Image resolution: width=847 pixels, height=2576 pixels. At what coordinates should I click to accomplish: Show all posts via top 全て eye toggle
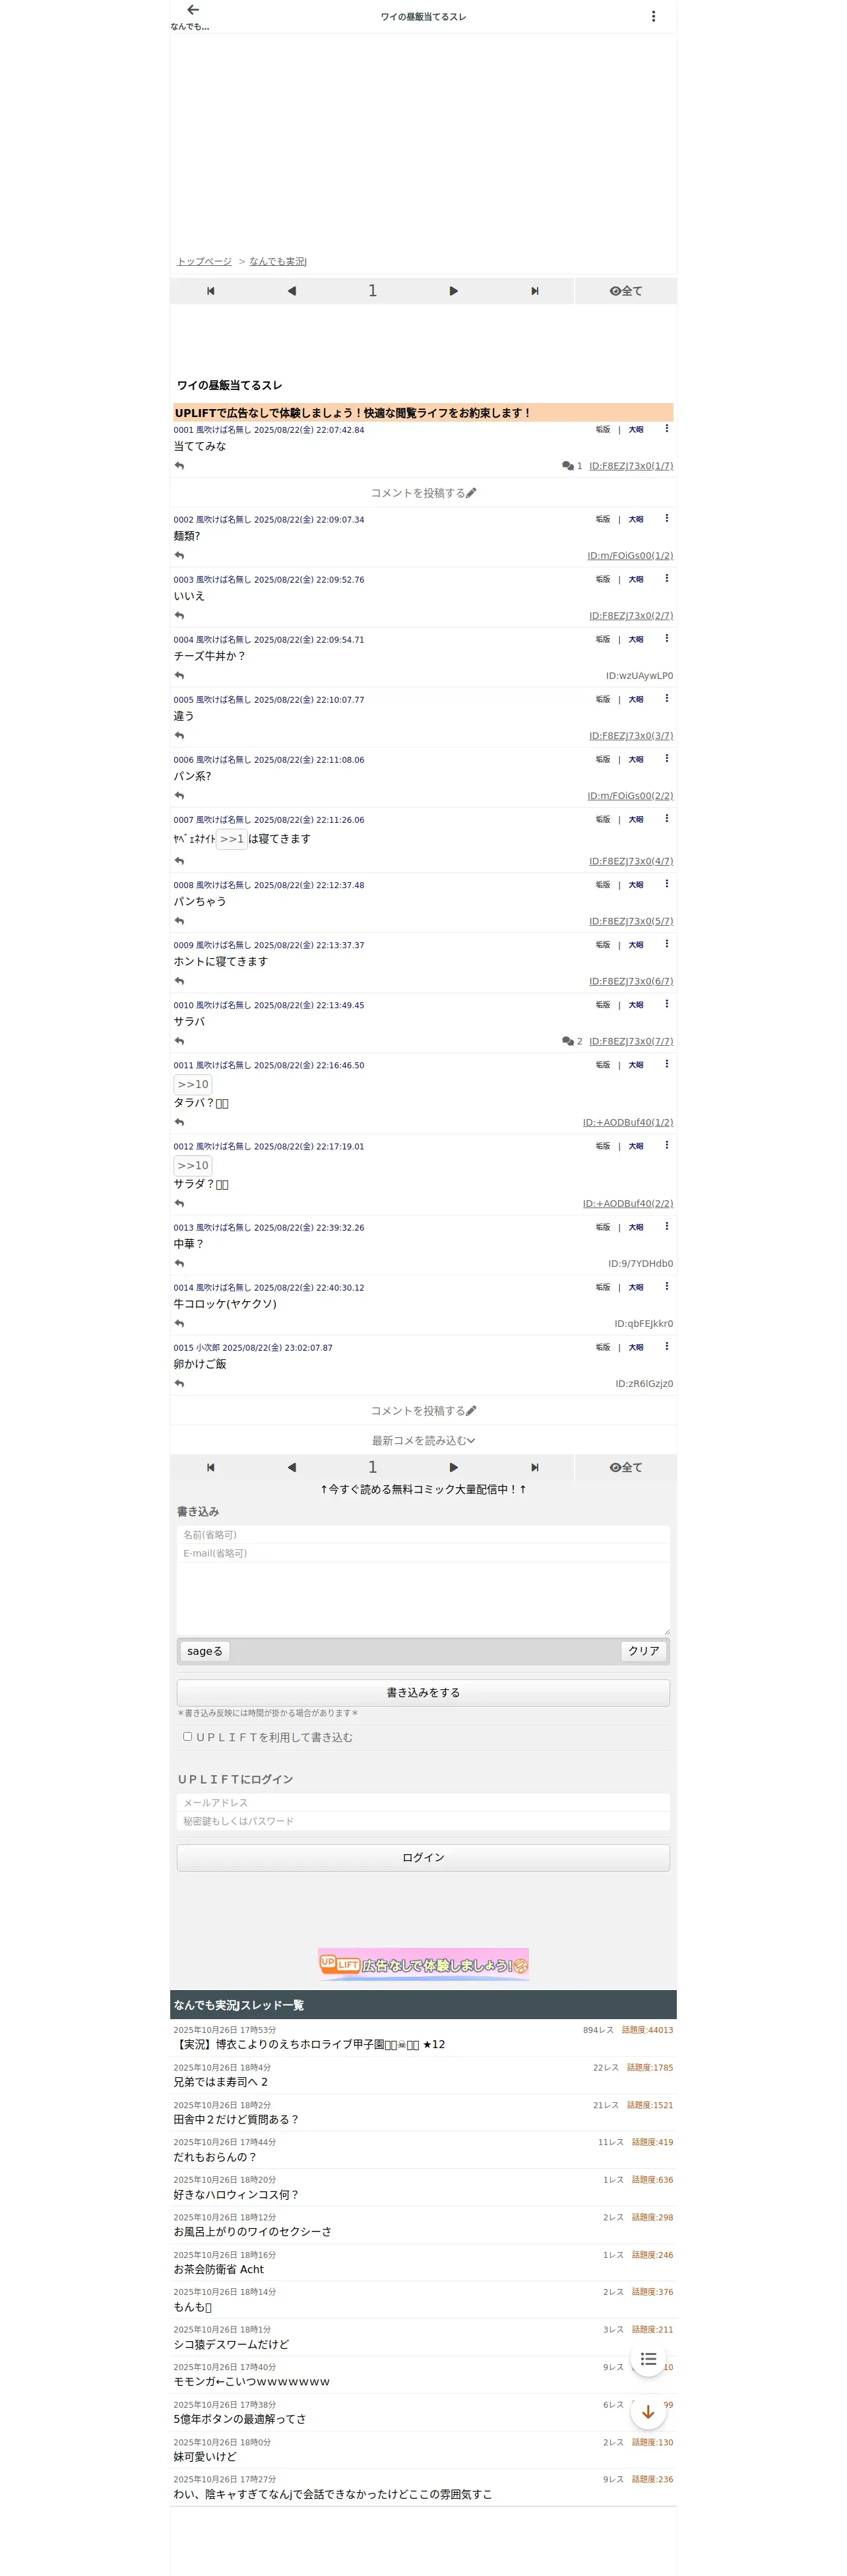tap(626, 291)
